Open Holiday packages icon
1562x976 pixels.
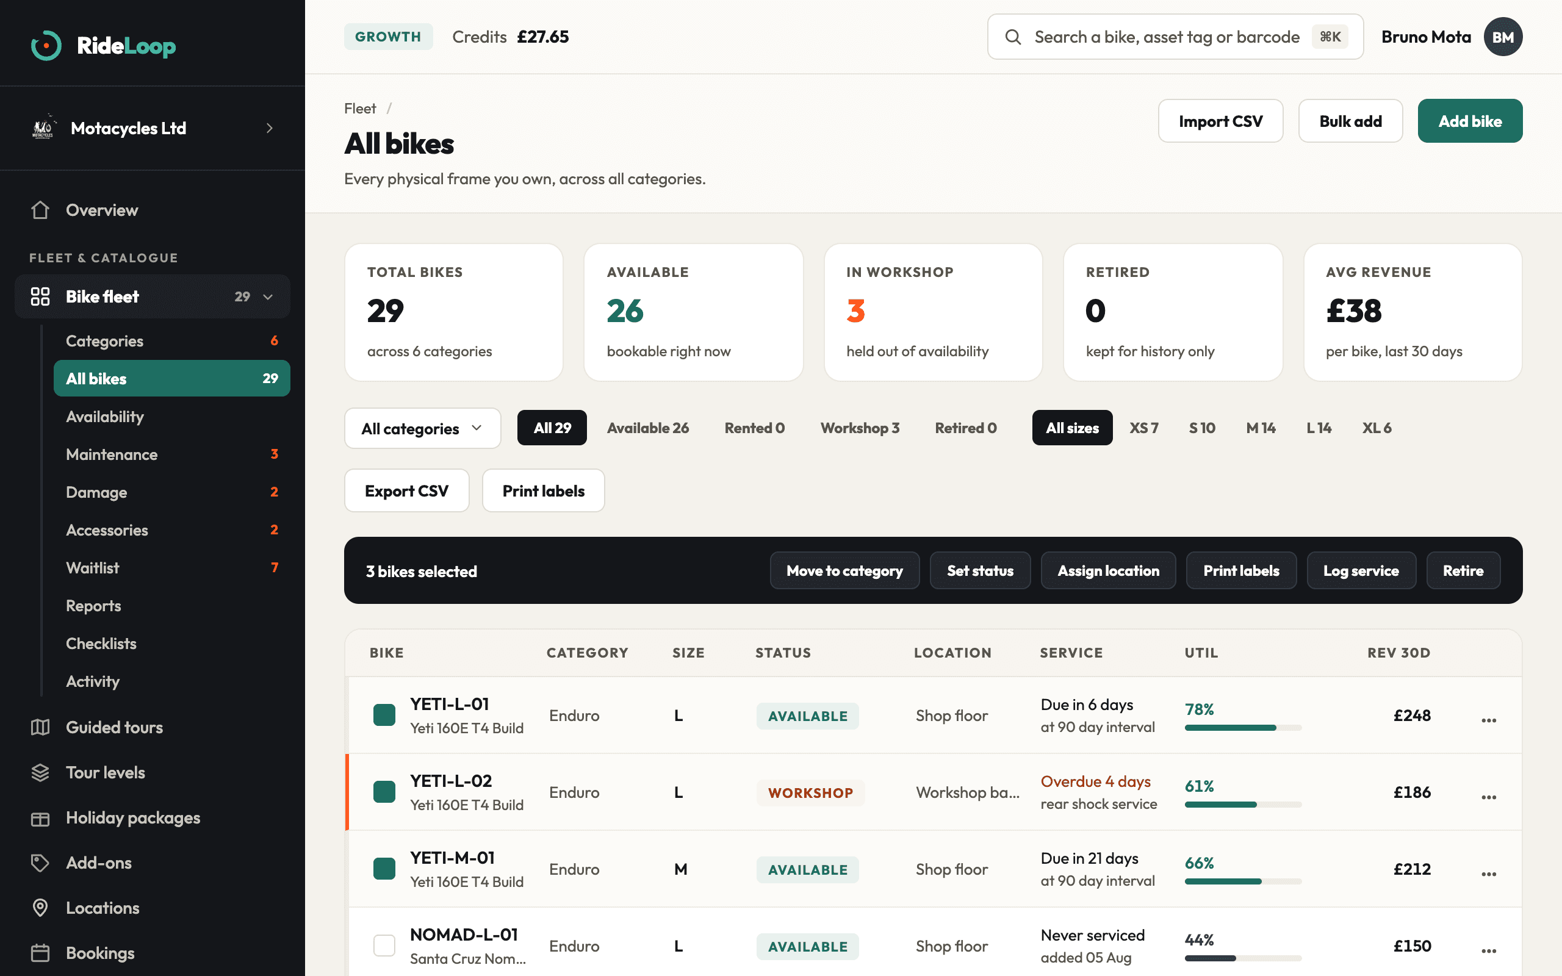pos(40,818)
